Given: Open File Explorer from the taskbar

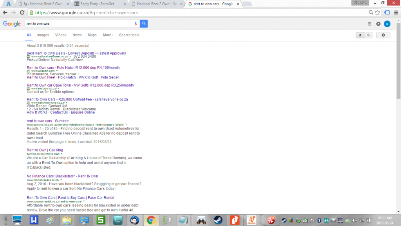Looking at the screenshot, I should point(67,220).
